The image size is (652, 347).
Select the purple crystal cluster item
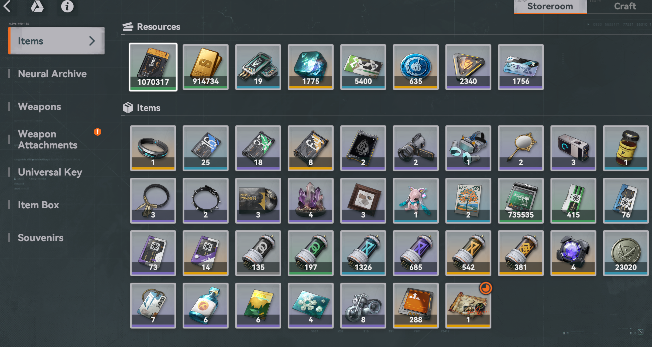(x=311, y=201)
